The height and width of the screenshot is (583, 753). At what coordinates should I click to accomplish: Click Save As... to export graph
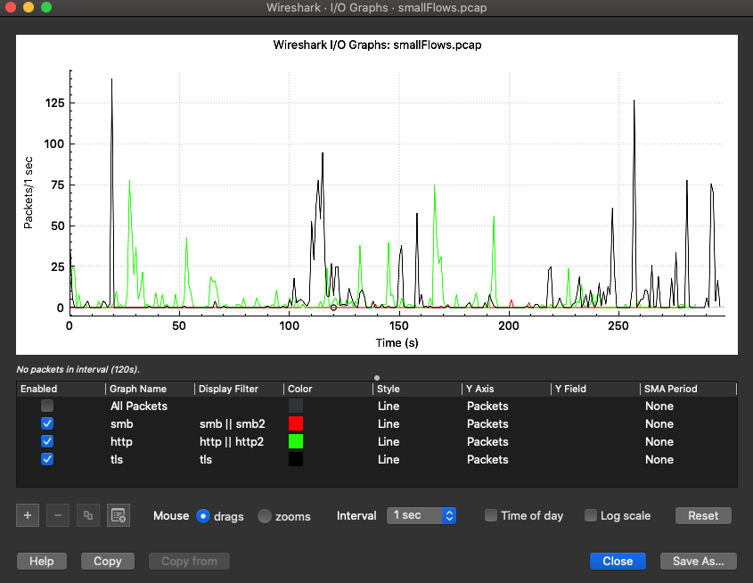(699, 561)
